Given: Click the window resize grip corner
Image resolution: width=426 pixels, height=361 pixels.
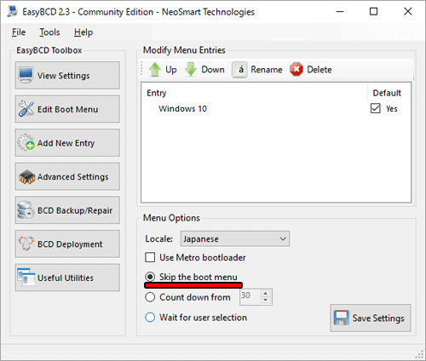Looking at the screenshot, I should click(419, 354).
